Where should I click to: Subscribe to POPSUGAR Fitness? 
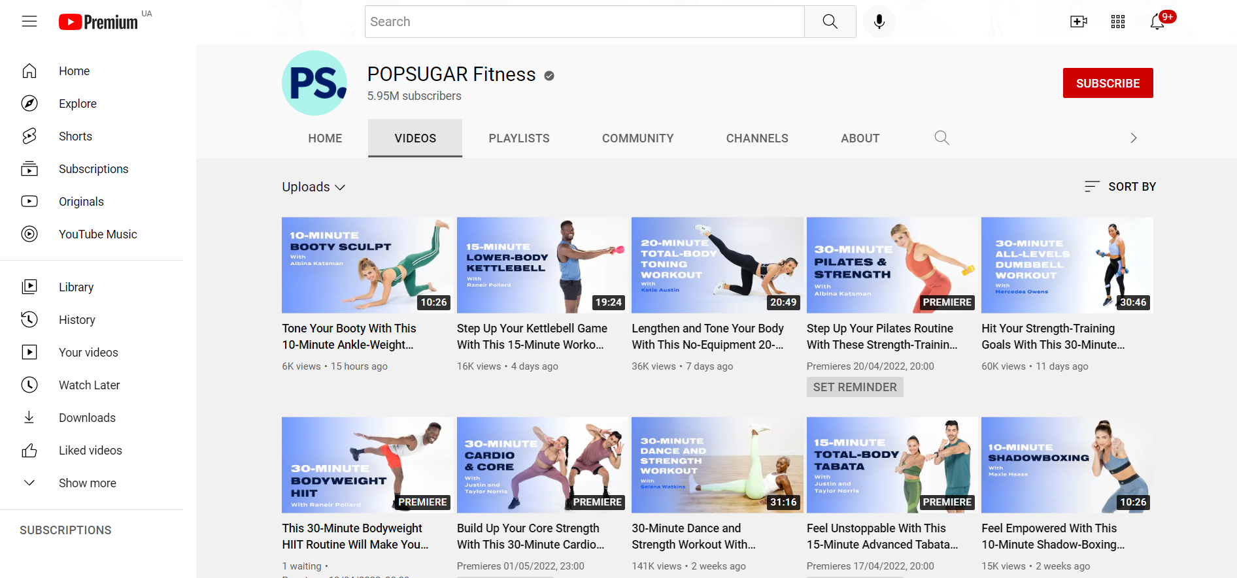click(x=1108, y=83)
